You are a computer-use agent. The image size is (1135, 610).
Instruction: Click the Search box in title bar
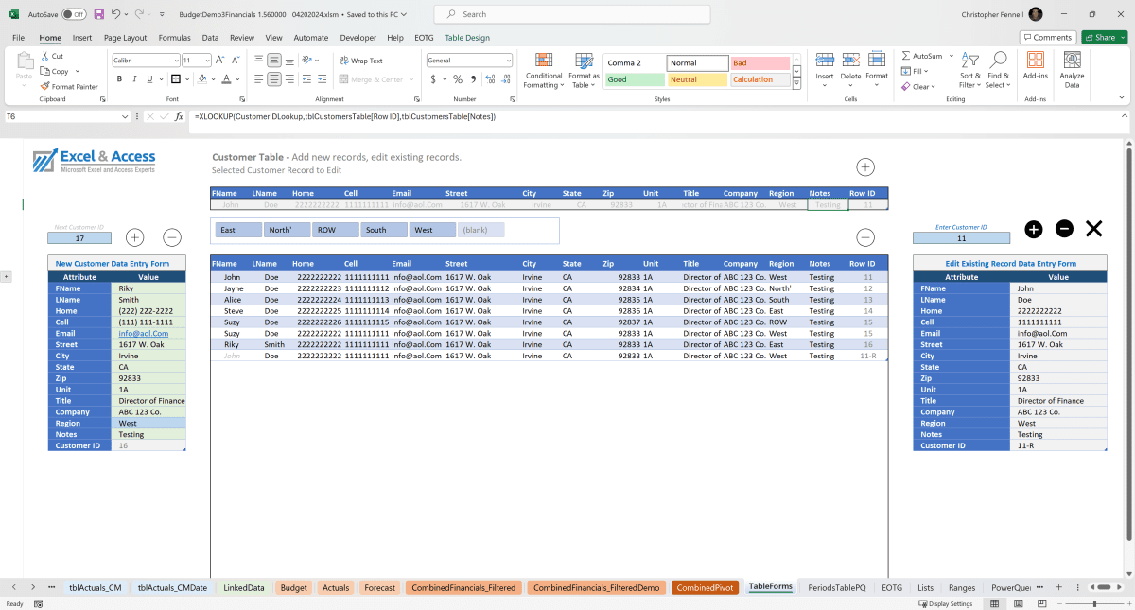572,14
